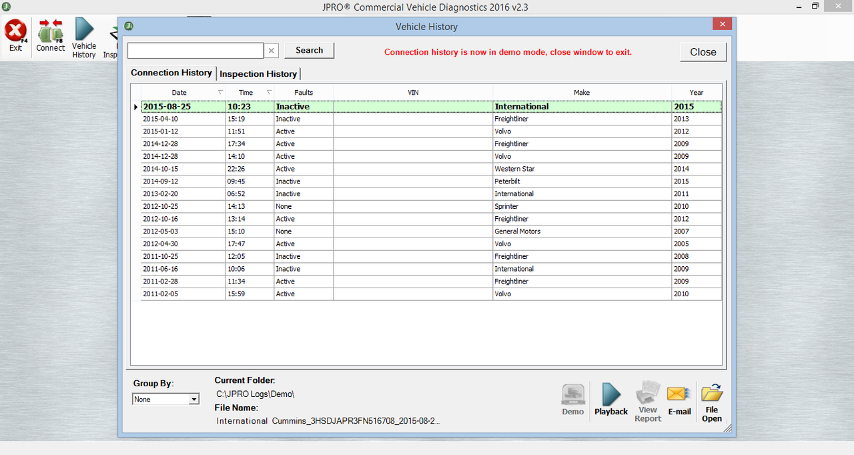
Task: Open the Date column filter arrow
Action: click(220, 92)
